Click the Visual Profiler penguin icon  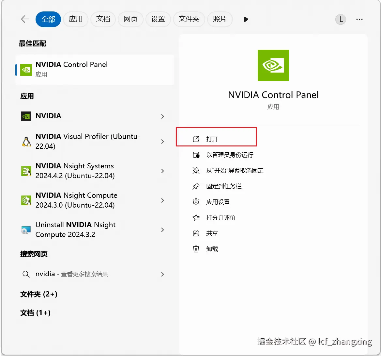(26, 142)
